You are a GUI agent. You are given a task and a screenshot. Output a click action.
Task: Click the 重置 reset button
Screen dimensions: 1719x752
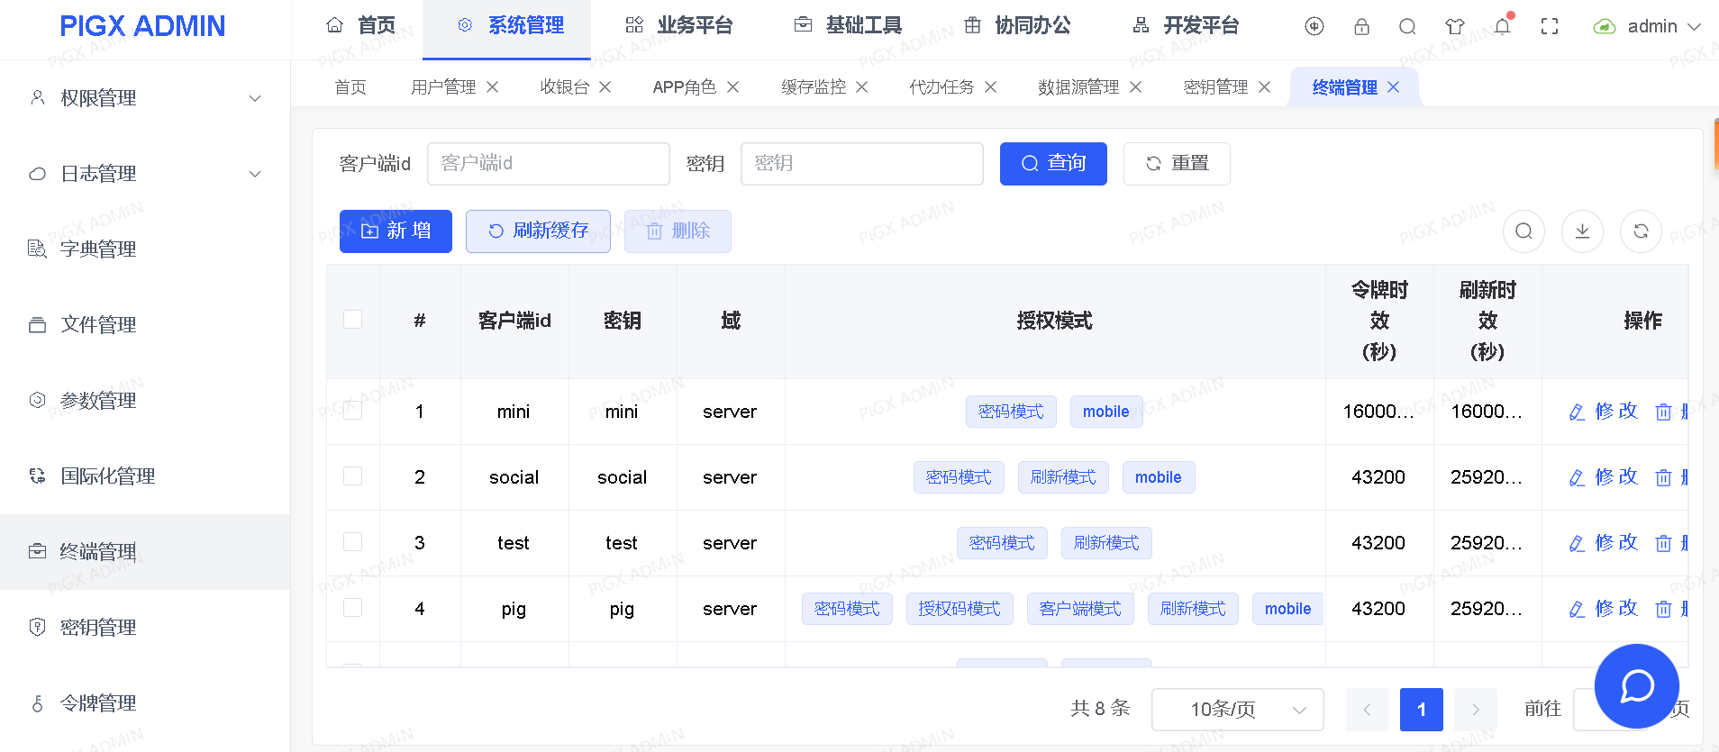[1177, 164]
